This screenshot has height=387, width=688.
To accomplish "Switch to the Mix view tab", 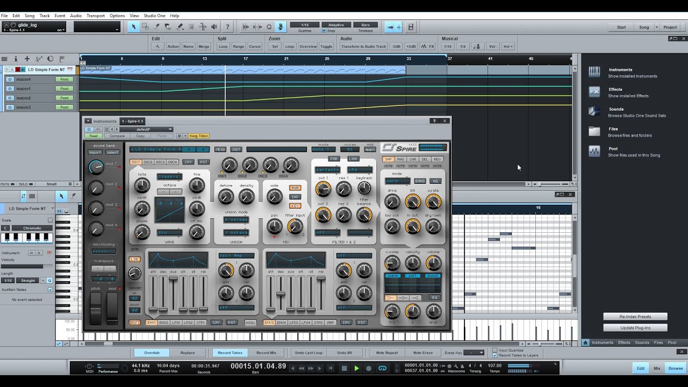I will tap(657, 368).
